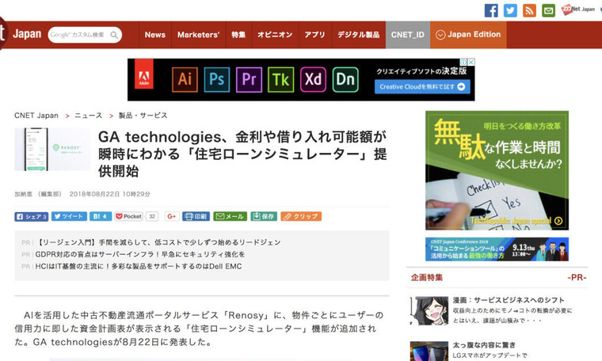Open the News menu item
Image resolution: width=602 pixels, height=361 pixels.
[155, 35]
